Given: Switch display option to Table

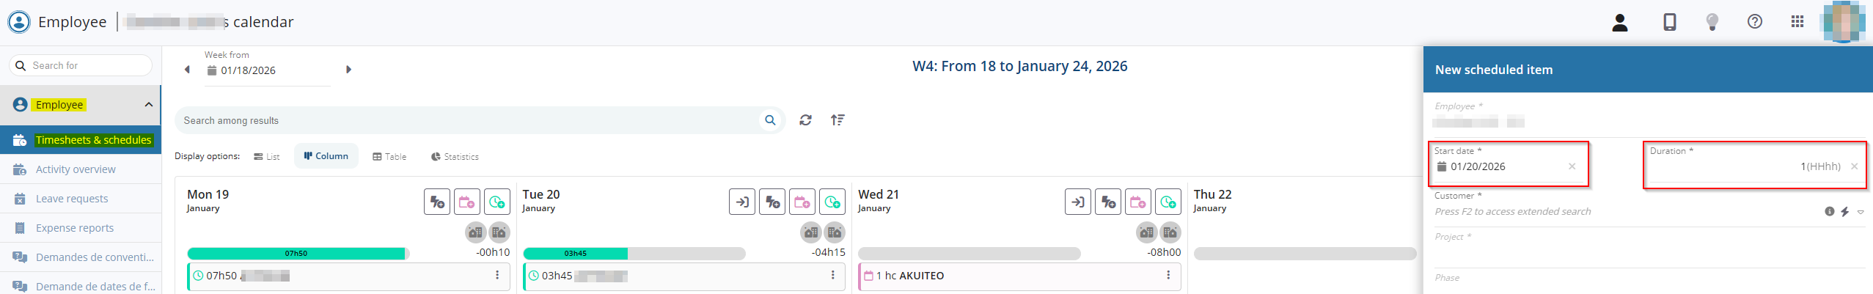Looking at the screenshot, I should tap(389, 157).
